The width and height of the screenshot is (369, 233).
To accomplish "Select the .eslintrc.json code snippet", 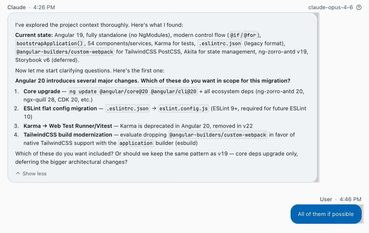I will (x=219, y=43).
